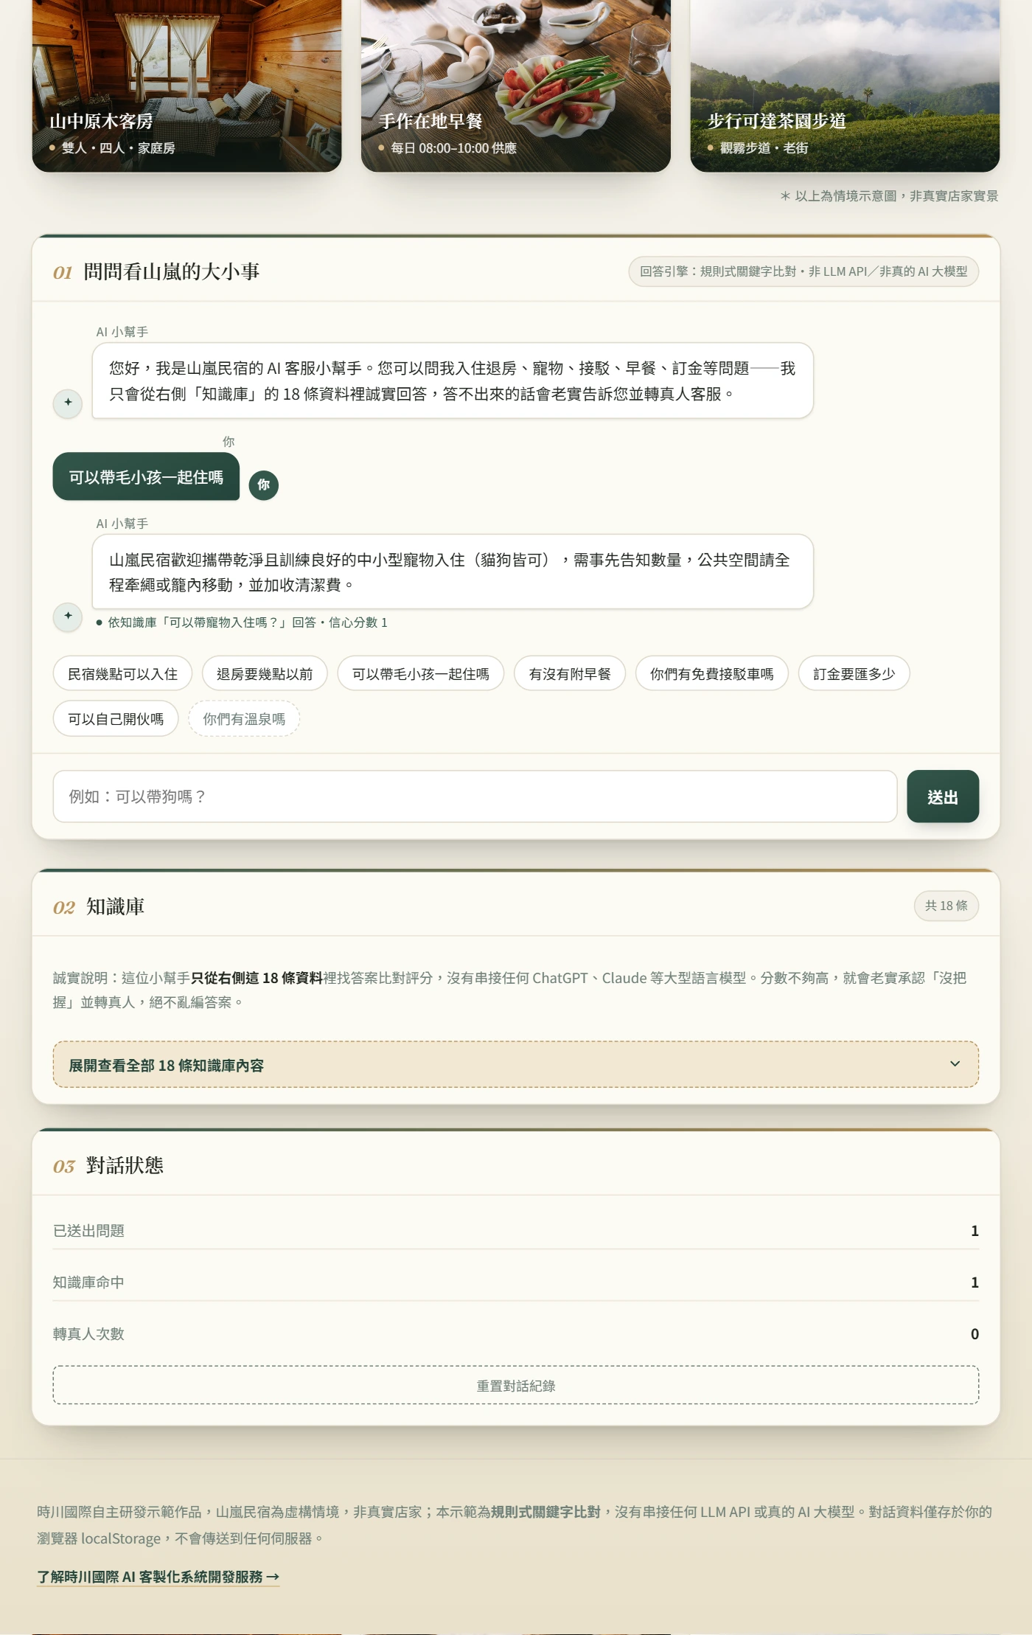The height and width of the screenshot is (1635, 1032).
Task: Focus the question input field 例如：可以帶狗嗎？
Action: (475, 796)
